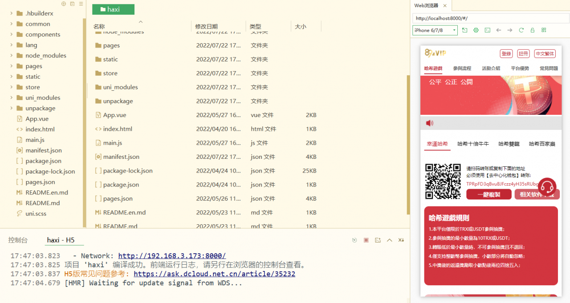This screenshot has height=303, width=570.
Task: Open the iPhone 6/7/8 device dropdown
Action: tap(435, 30)
